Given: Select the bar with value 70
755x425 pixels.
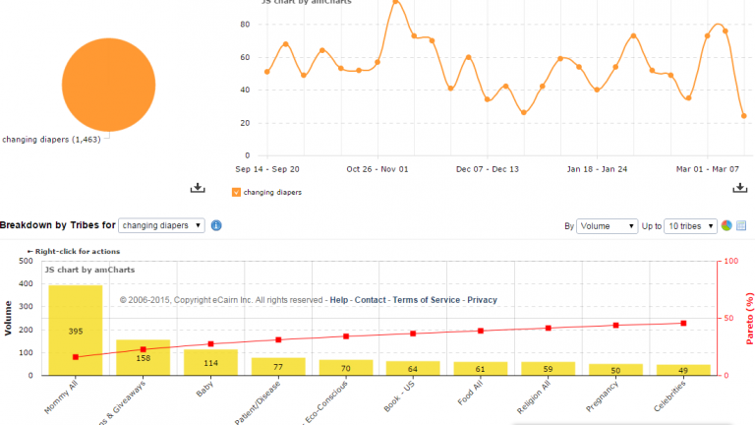Looking at the screenshot, I should pos(346,368).
